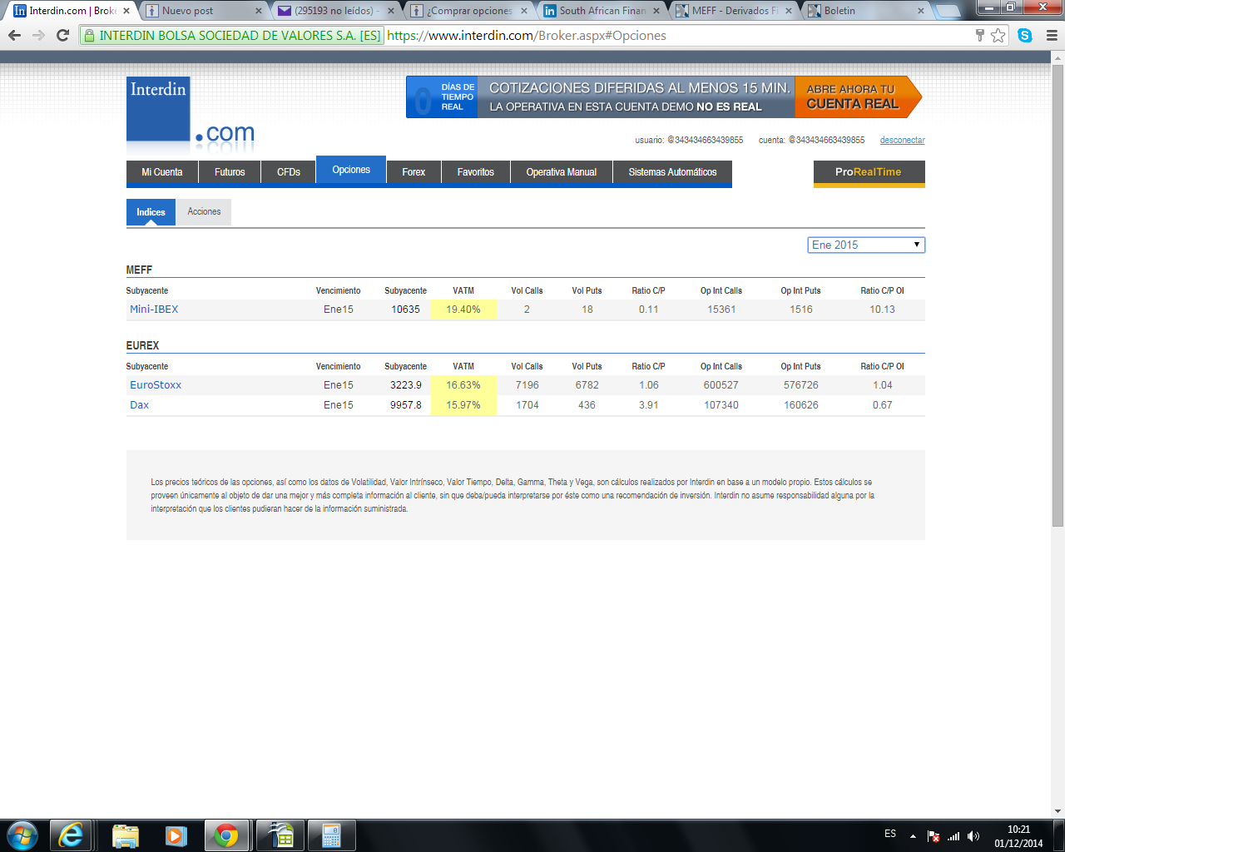Image resolution: width=1248 pixels, height=852 pixels.
Task: Open Sistemas Automáticos menu item
Action: 672,172
